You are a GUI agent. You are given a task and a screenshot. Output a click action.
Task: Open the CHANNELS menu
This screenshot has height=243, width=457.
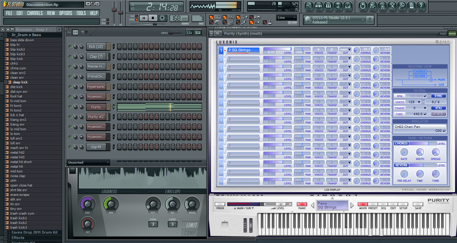point(35,13)
